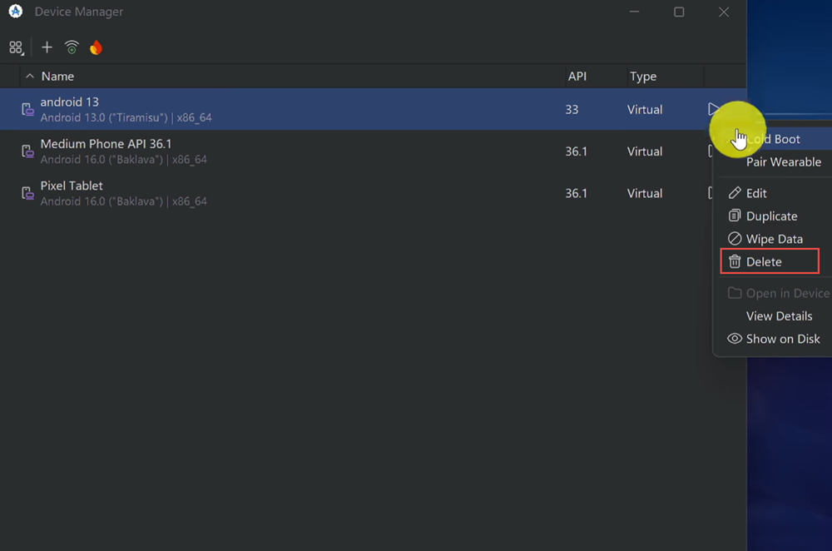Click the Type column header
This screenshot has width=832, height=551.
click(642, 77)
